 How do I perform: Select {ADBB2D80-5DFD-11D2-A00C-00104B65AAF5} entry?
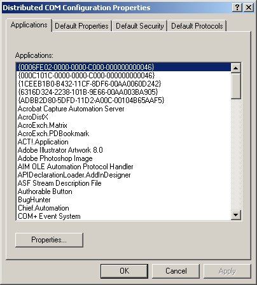click(123, 101)
